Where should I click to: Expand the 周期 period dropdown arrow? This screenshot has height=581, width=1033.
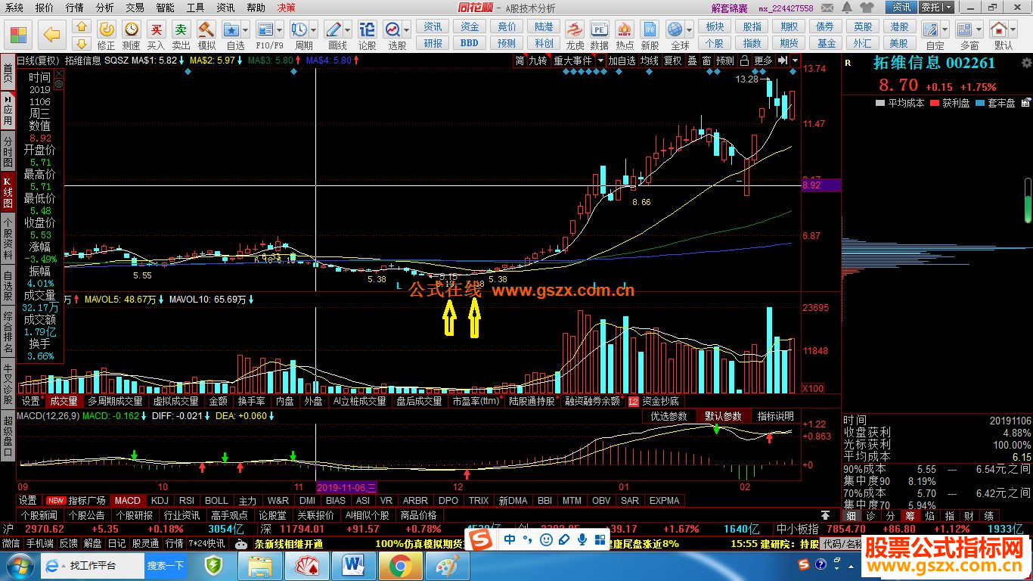[x=314, y=30]
